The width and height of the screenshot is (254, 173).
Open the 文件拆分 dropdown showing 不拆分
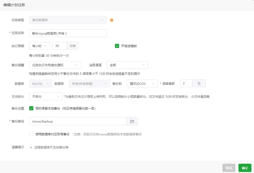[x=46, y=96]
